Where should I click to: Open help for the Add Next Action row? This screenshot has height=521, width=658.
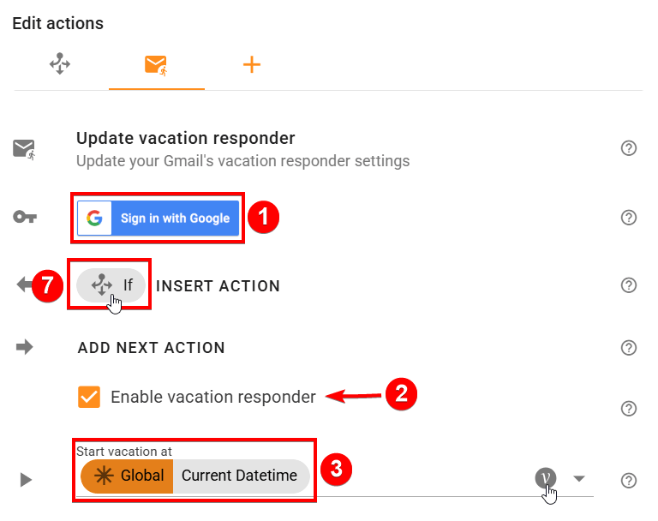point(629,347)
